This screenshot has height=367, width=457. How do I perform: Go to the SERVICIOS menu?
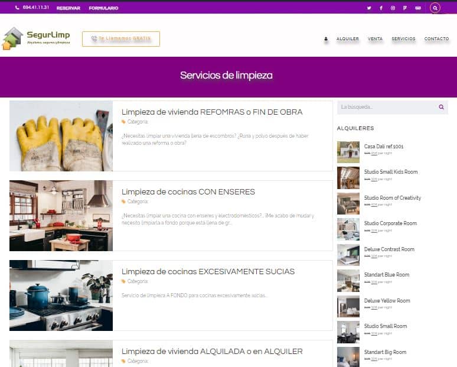(x=403, y=39)
